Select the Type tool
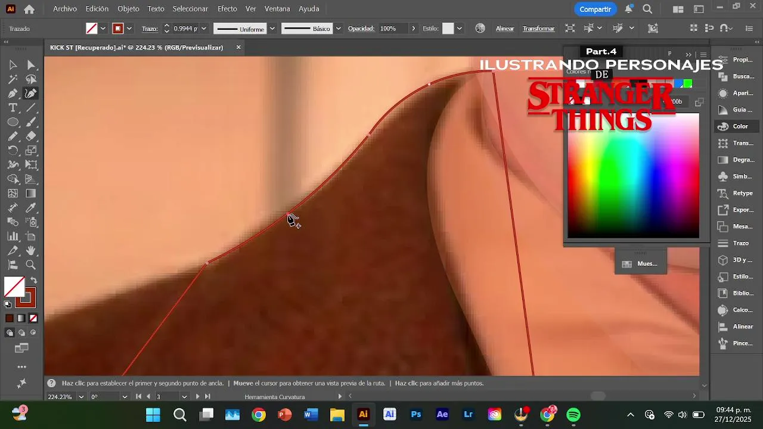Image resolution: width=763 pixels, height=429 pixels. (13, 108)
